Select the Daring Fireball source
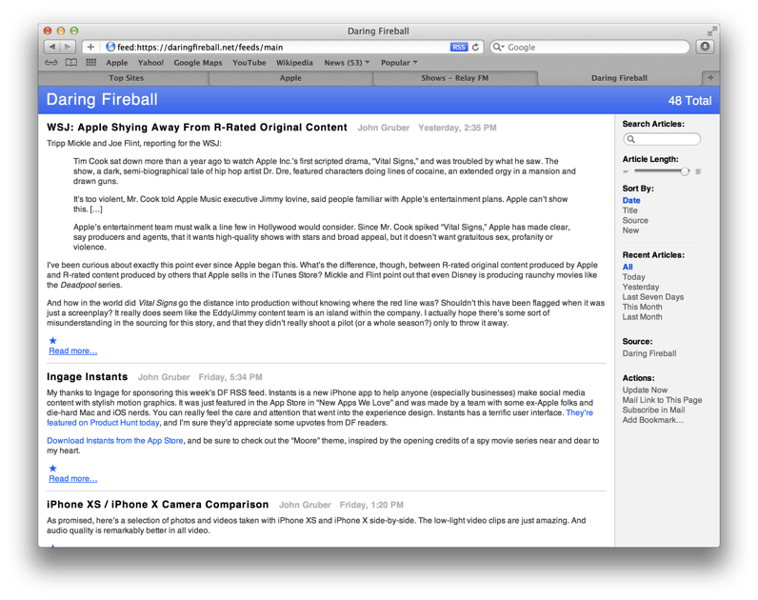Screen dimensions: 758x600 [649, 353]
